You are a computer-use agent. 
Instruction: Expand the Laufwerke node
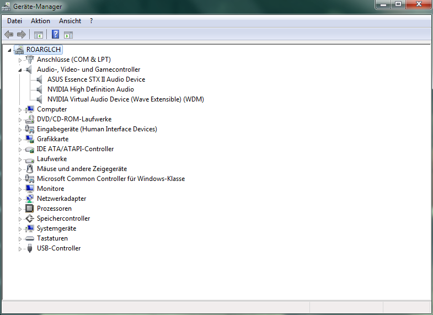(x=20, y=159)
